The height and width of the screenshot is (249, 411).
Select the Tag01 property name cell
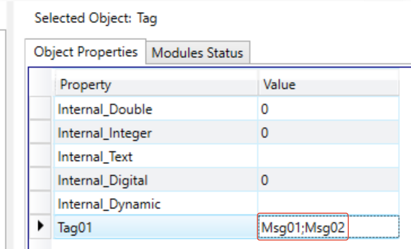[x=156, y=228]
